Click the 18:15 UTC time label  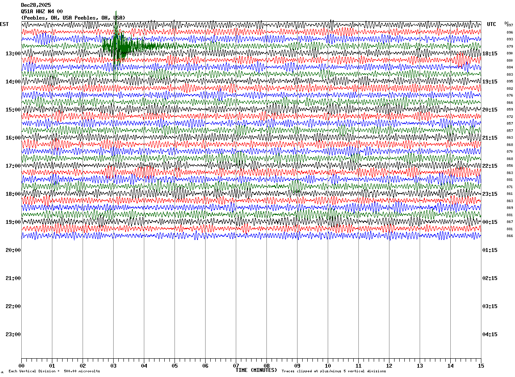(490, 53)
